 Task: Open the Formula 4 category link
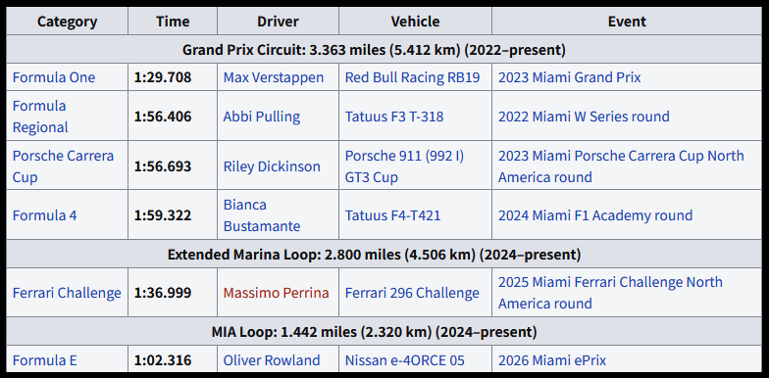45,215
